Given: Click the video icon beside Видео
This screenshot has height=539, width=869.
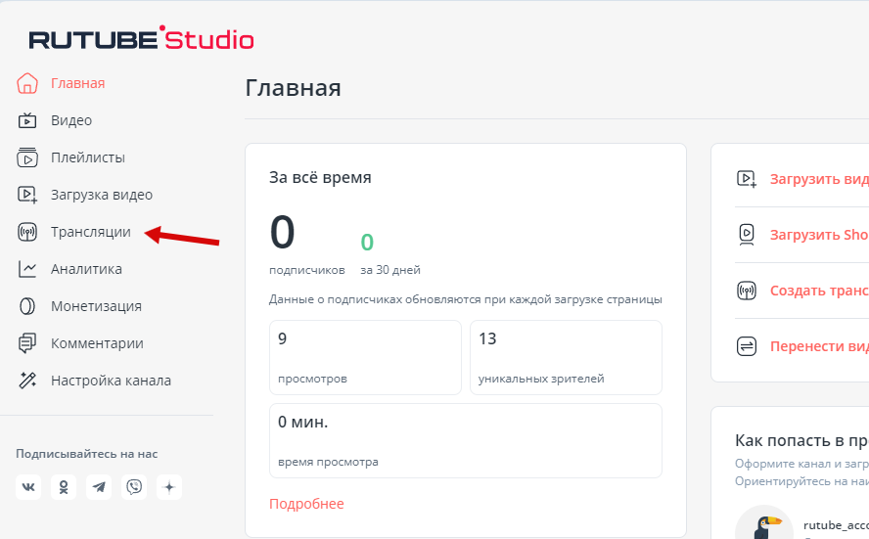Looking at the screenshot, I should [26, 120].
